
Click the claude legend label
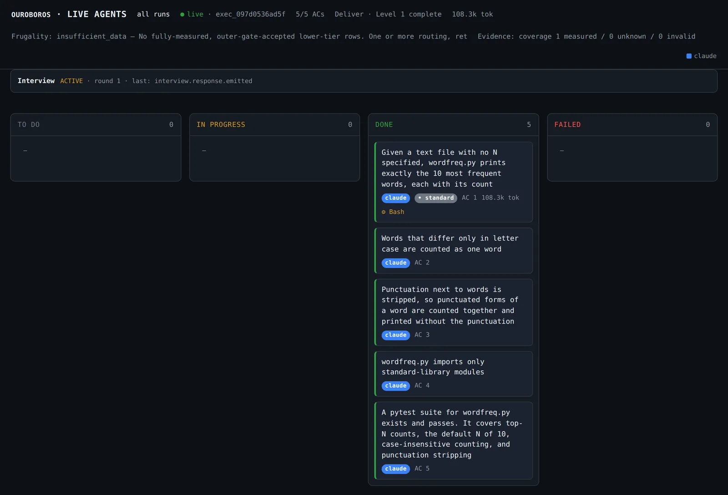pos(705,56)
